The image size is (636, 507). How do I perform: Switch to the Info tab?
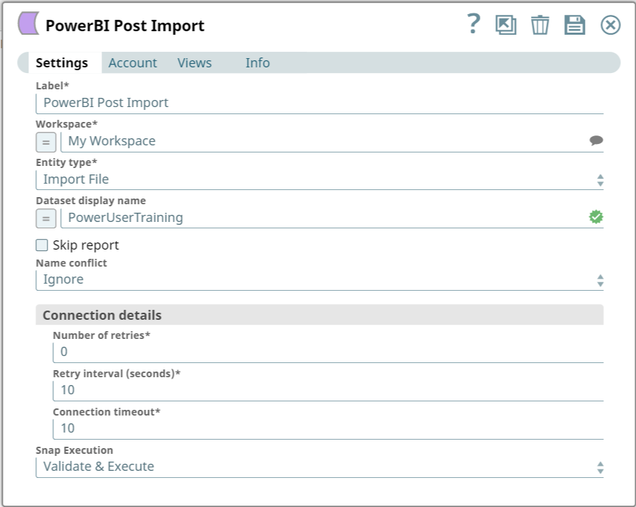point(258,63)
